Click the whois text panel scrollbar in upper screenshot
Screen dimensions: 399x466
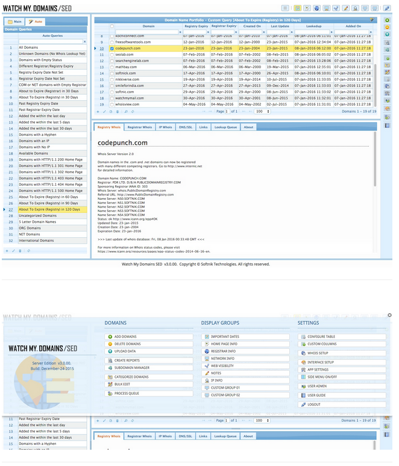point(375,161)
